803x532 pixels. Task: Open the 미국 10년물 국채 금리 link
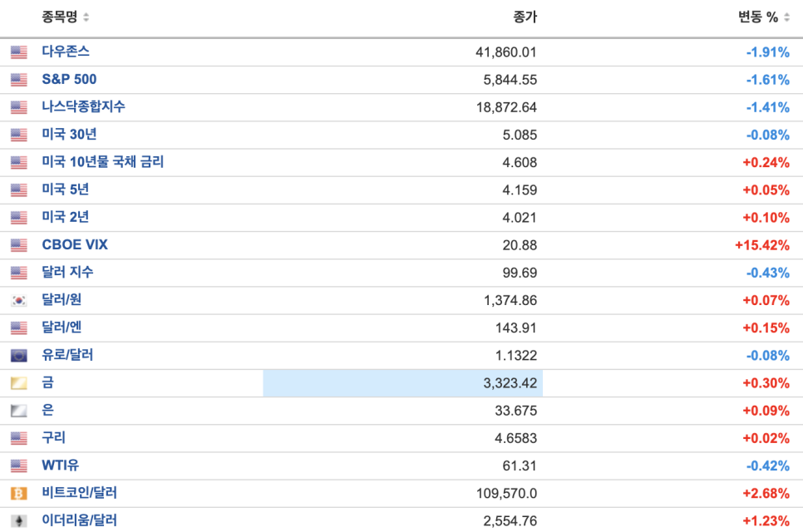(x=103, y=162)
